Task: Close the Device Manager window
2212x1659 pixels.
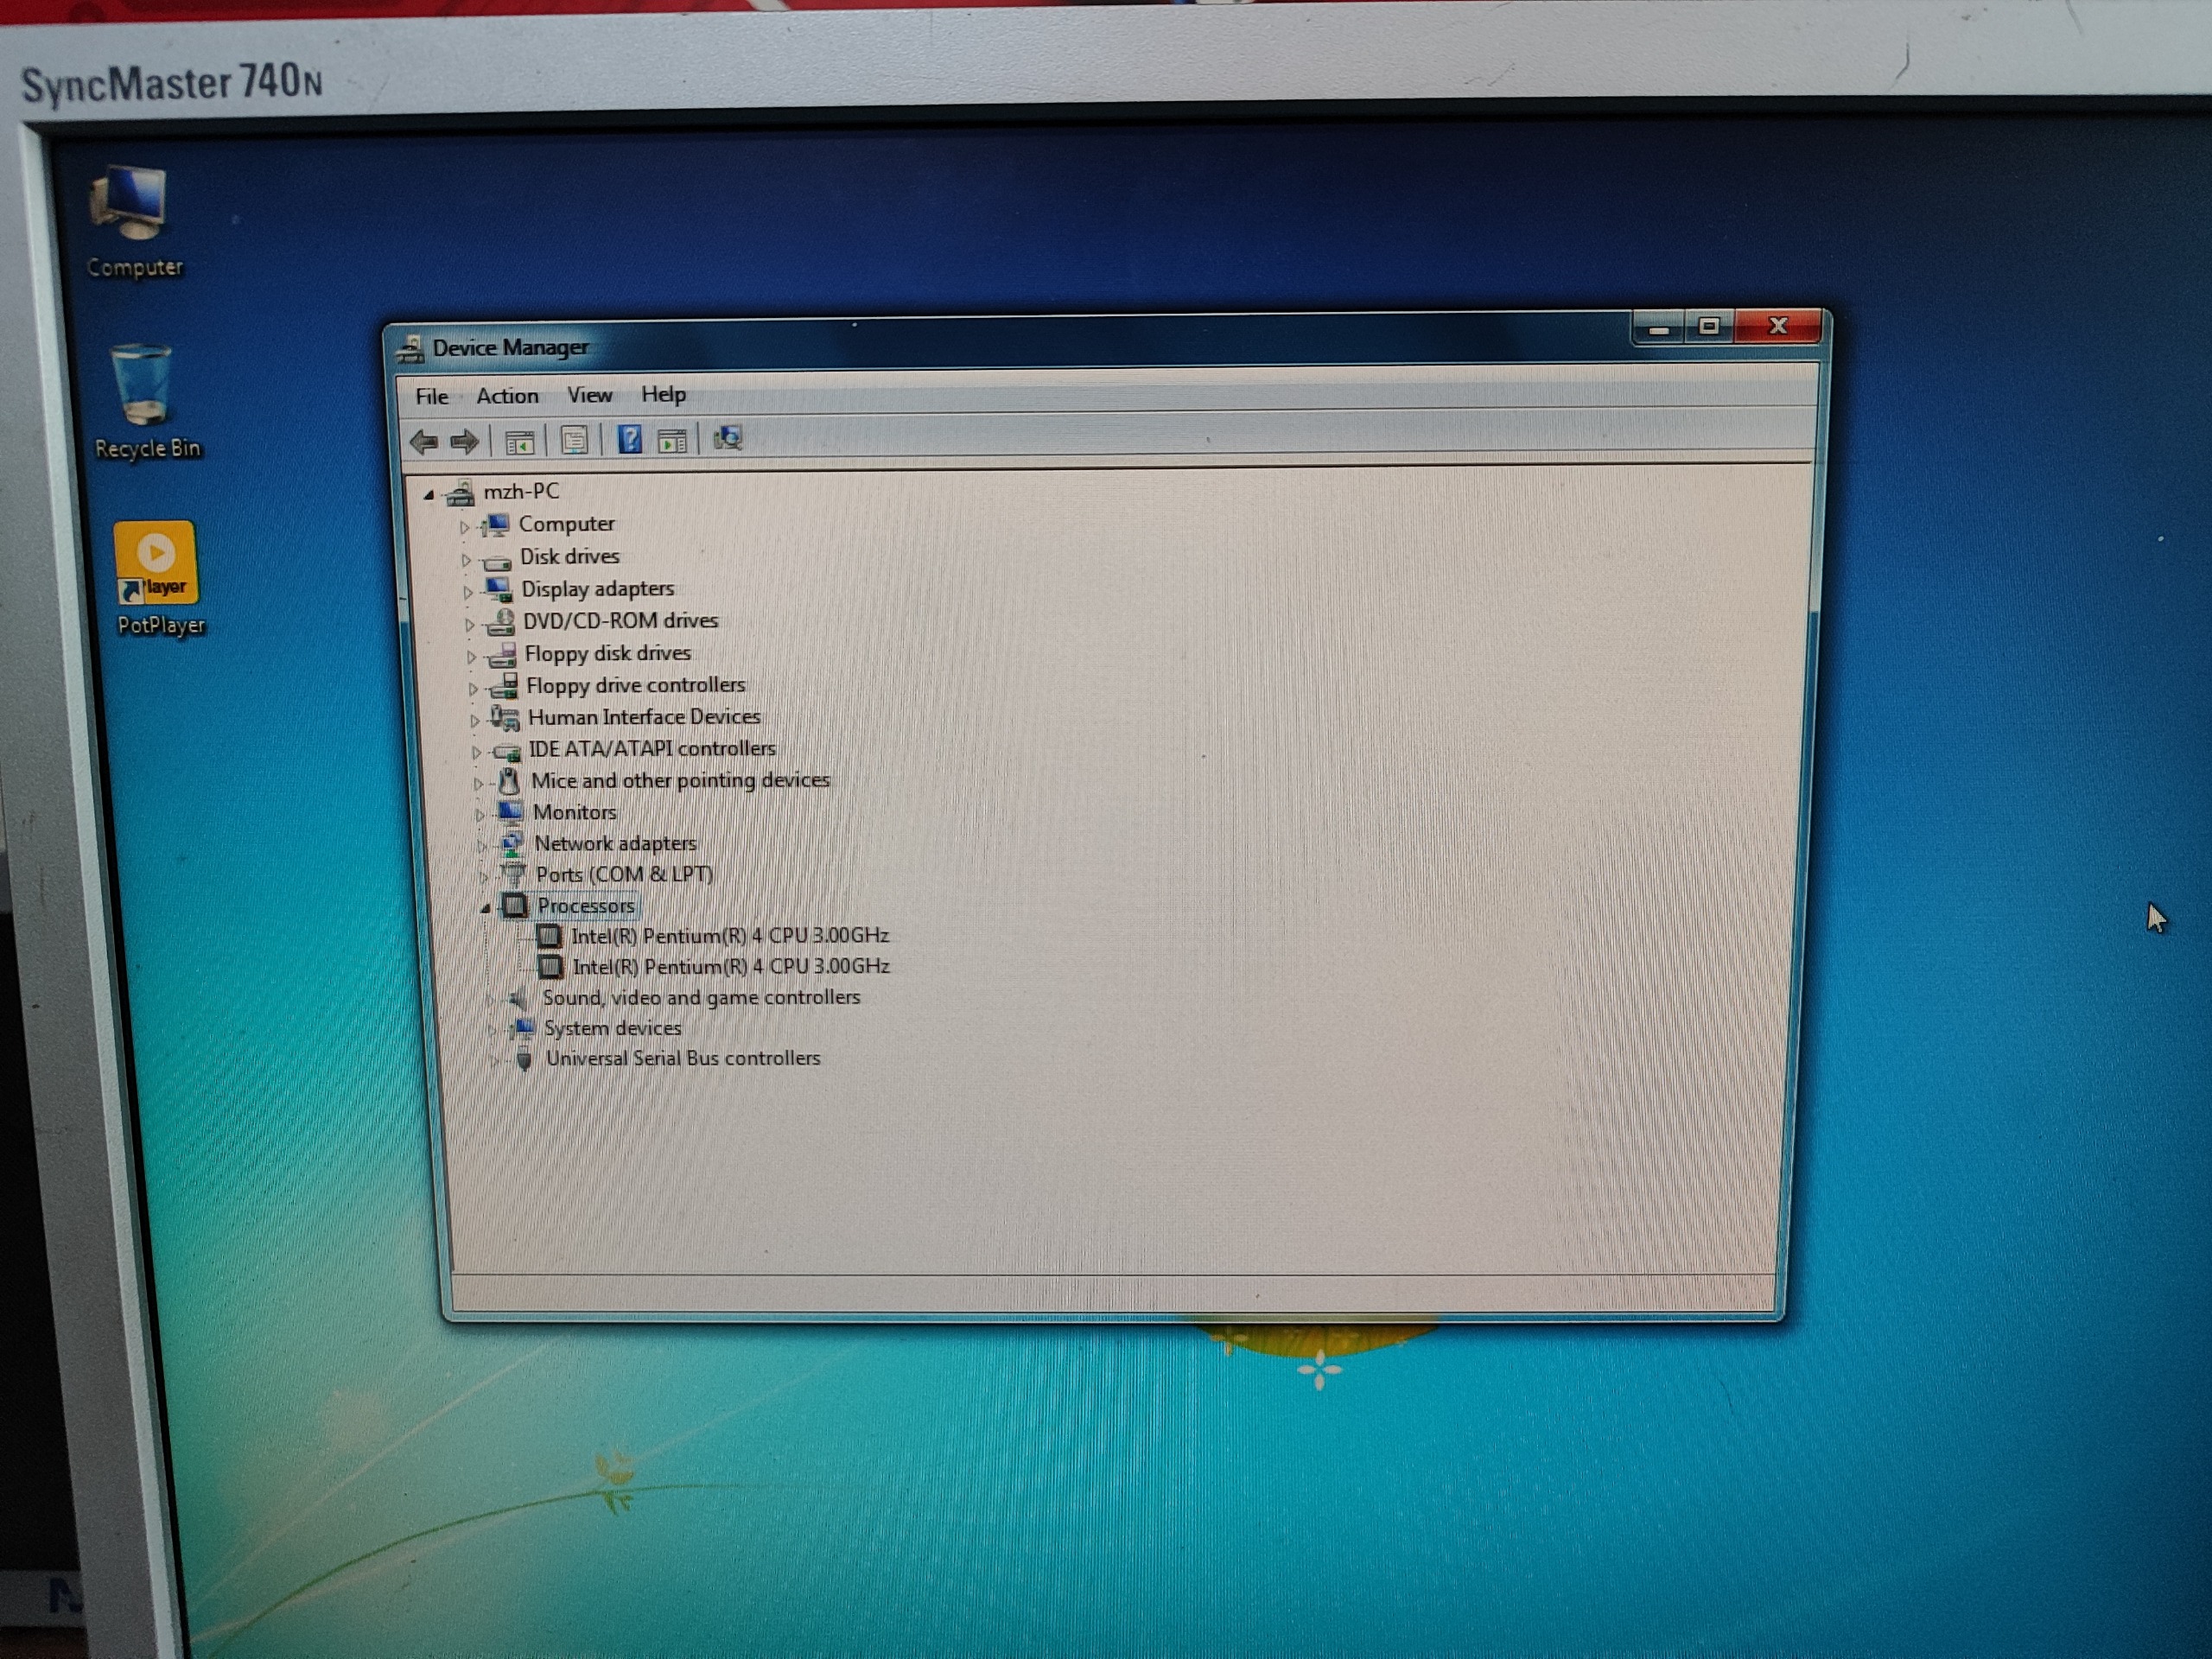Action: point(1778,326)
